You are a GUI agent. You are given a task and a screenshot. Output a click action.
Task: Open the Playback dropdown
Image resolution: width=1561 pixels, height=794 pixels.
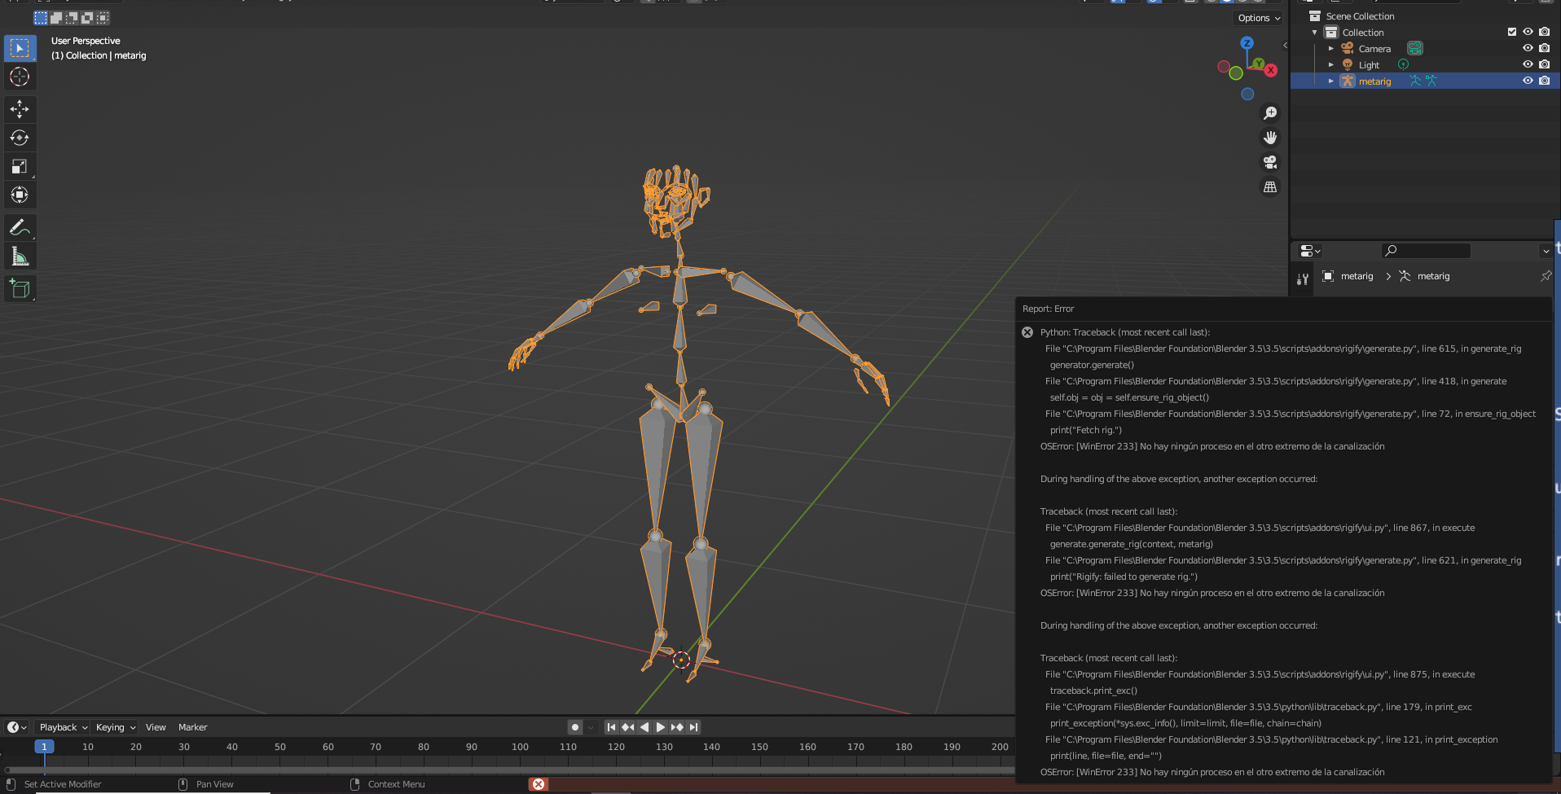coord(64,727)
